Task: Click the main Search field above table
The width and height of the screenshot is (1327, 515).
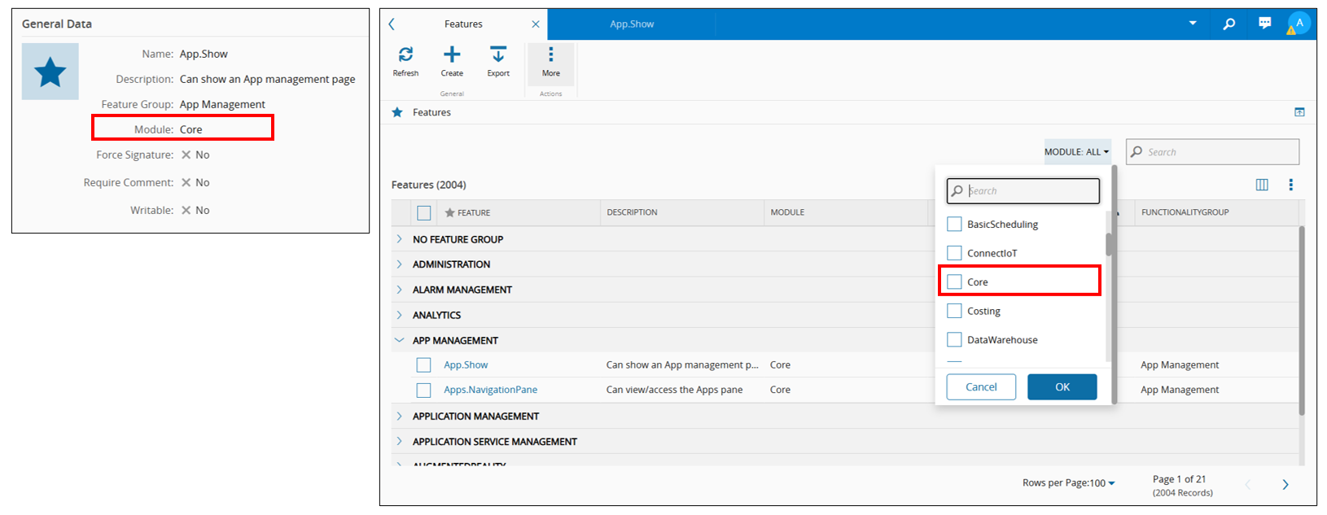Action: (1212, 152)
